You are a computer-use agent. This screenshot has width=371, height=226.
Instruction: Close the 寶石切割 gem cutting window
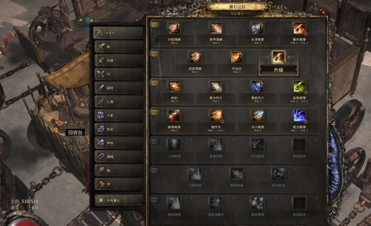[323, 12]
